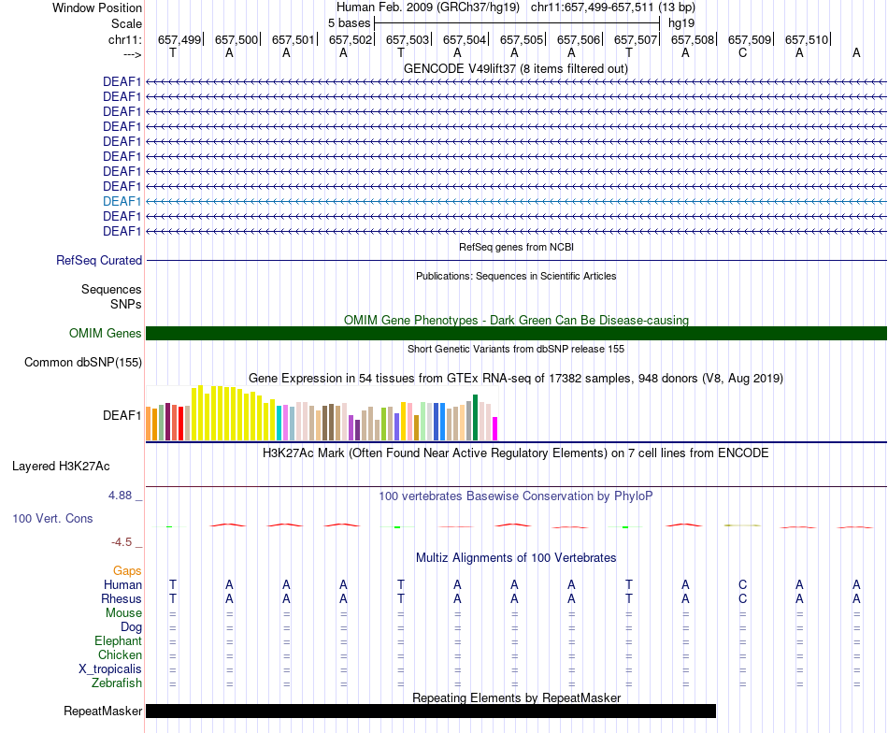Click the yellow bars in GTEx expression chart
The width and height of the screenshot is (888, 733).
pos(234,413)
